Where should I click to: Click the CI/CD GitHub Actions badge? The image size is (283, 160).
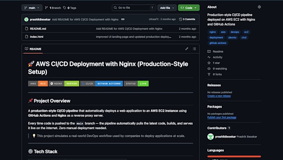pos(102,84)
